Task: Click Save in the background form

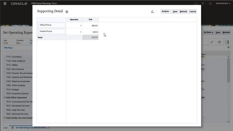Action: (218, 32)
